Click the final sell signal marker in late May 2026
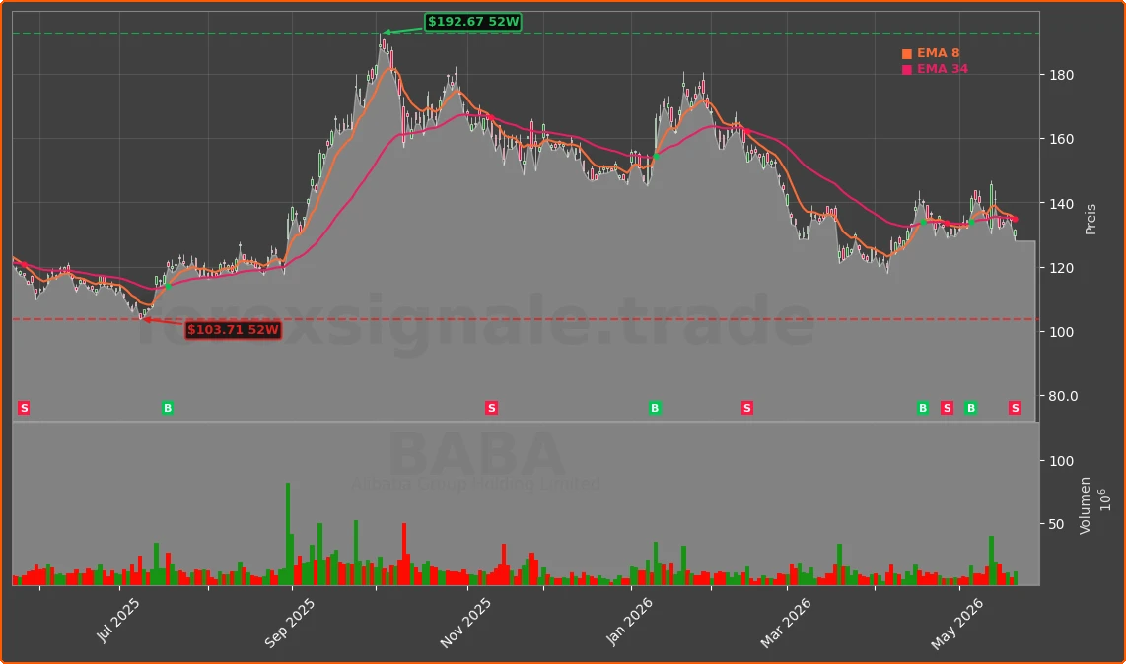Screen dimensions: 1126x664 [1015, 408]
